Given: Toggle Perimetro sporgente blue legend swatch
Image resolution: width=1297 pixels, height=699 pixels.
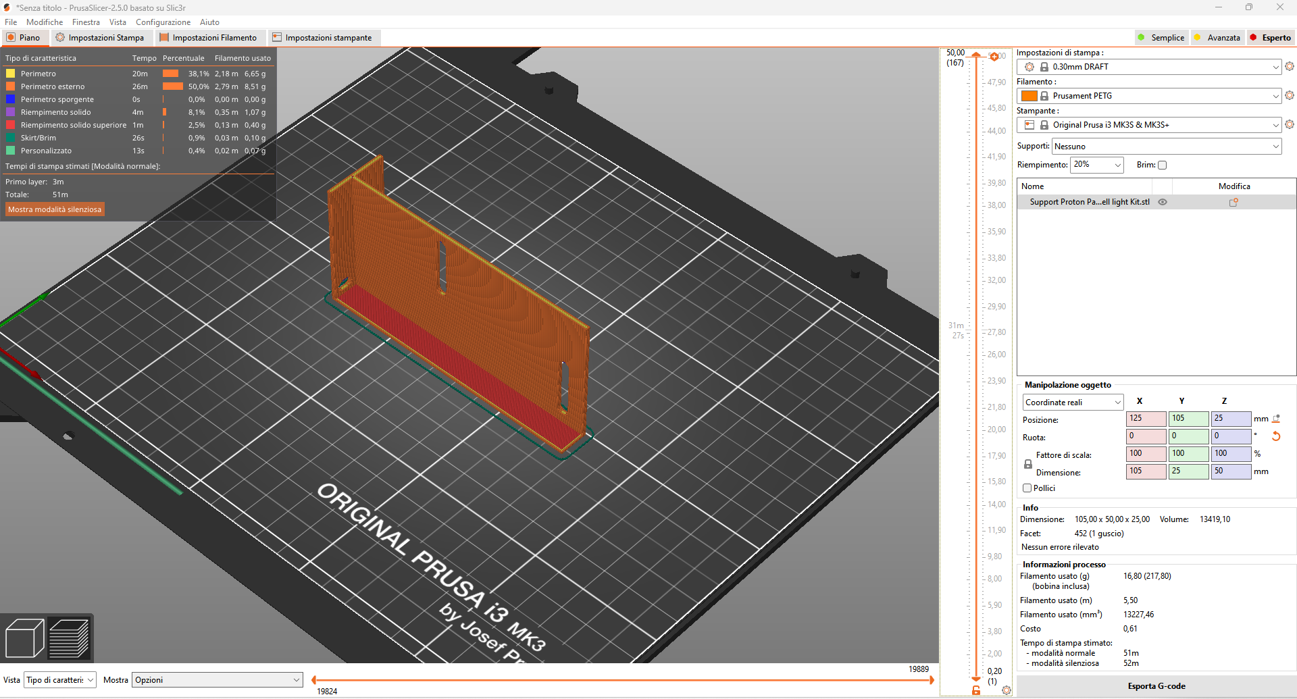Looking at the screenshot, I should pos(10,99).
